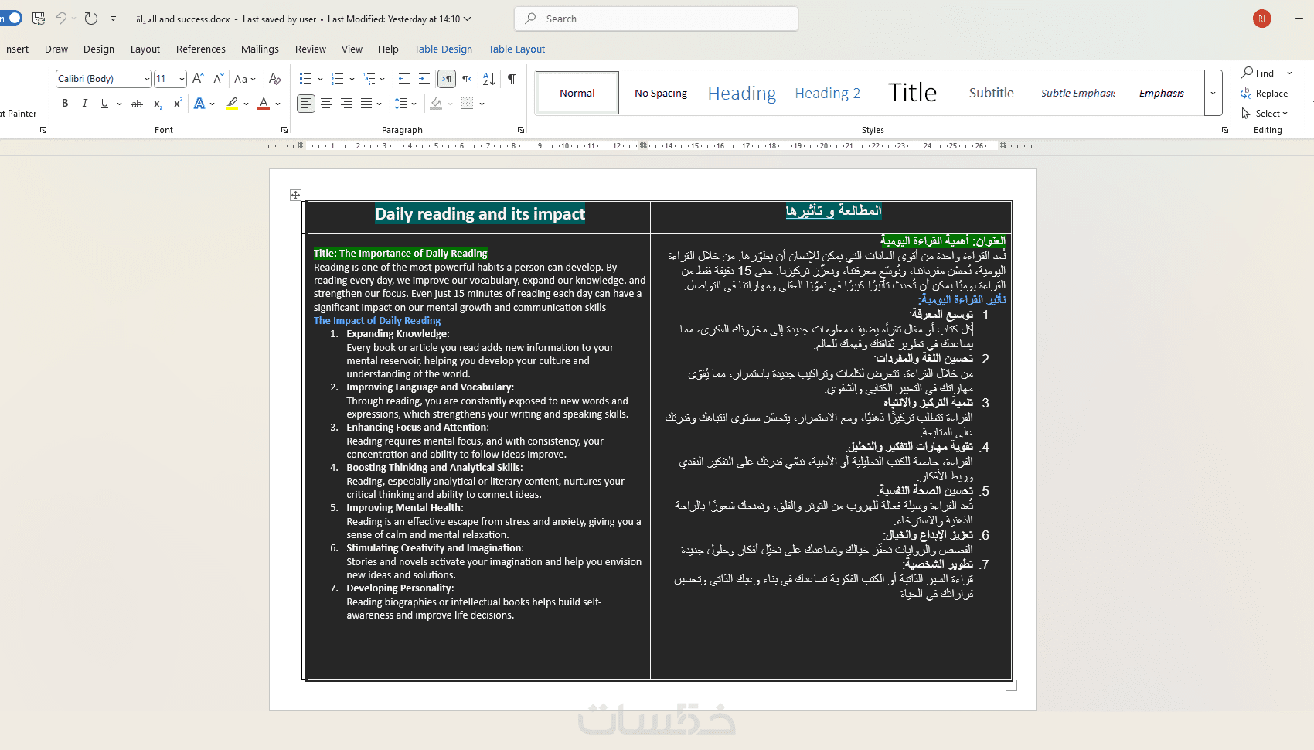
Task: Increase the font size with the grow font icon
Action: (x=198, y=79)
